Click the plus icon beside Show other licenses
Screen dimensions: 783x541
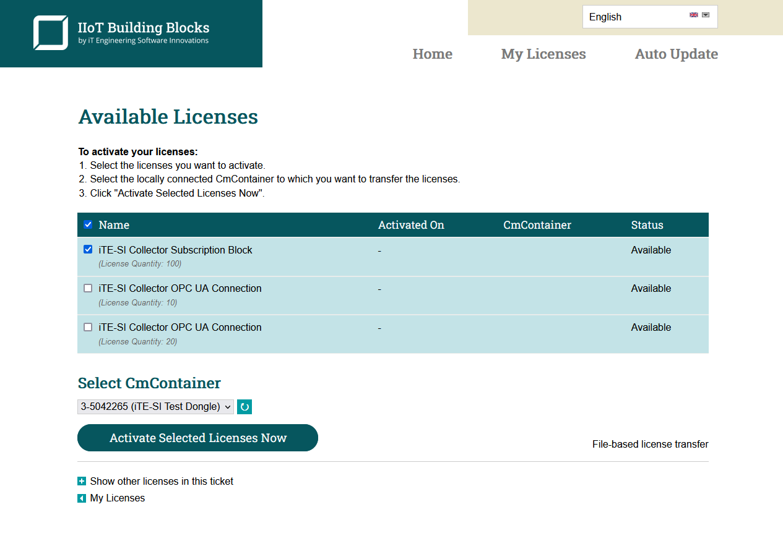[82, 481]
